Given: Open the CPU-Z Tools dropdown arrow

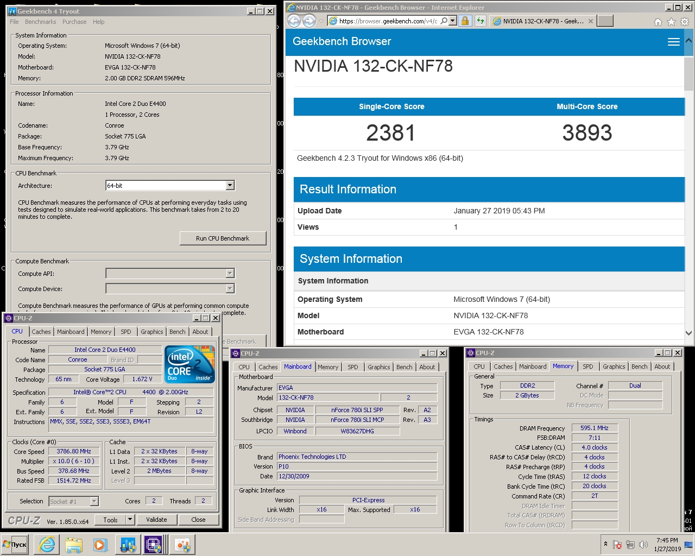Looking at the screenshot, I should (x=130, y=520).
